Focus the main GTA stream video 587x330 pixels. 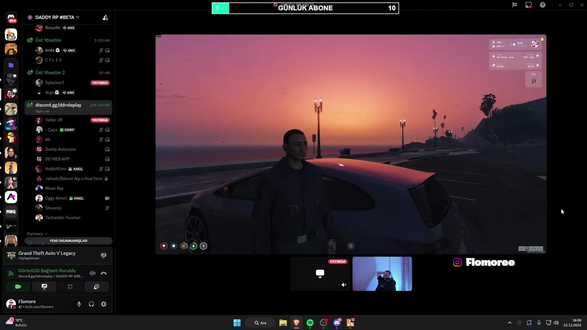point(351,144)
